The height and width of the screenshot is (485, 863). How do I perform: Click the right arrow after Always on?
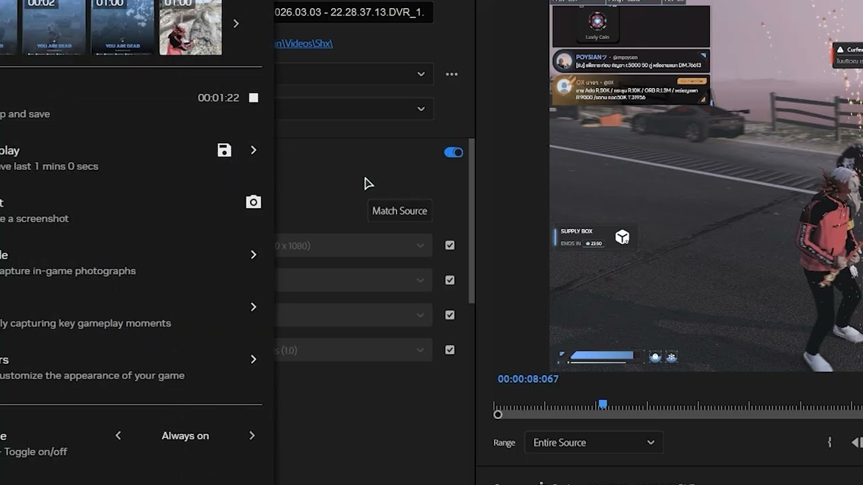tap(252, 436)
